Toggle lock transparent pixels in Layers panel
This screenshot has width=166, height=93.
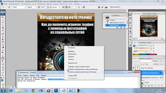coord(141,64)
